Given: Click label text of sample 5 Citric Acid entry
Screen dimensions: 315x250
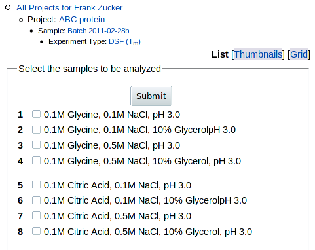Looking at the screenshot, I should pos(117,185).
